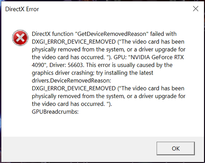Click the "DirectX Error" window title
205x163 pixels.
(x=22, y=9)
